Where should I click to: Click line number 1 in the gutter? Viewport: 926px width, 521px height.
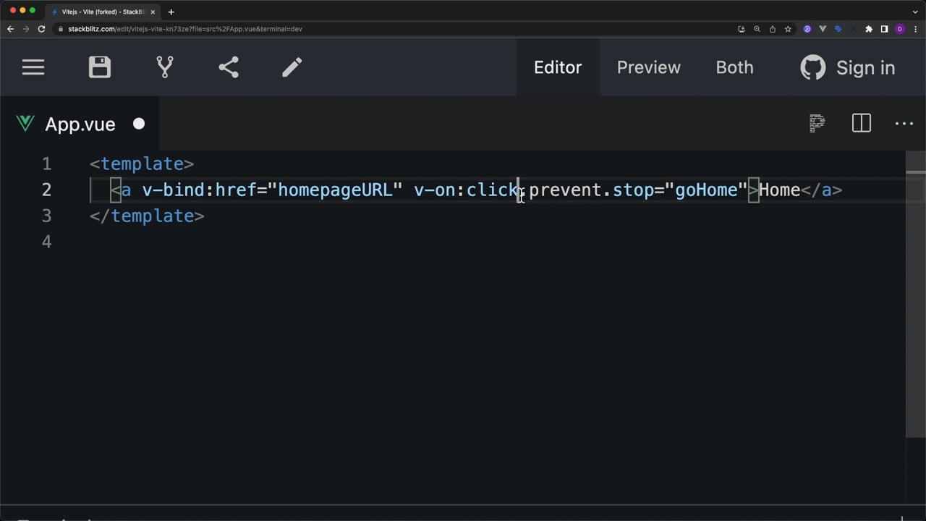47,164
